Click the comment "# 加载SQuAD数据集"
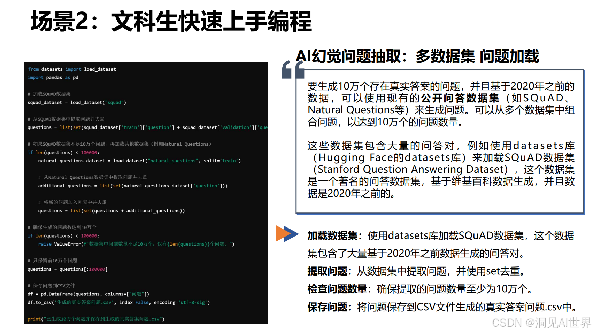Image resolution: width=593 pixels, height=333 pixels. coord(49,94)
